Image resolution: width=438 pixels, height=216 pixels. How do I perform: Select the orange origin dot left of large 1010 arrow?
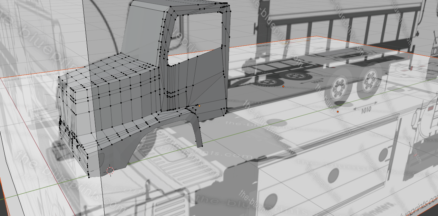pyautogui.click(x=338, y=111)
